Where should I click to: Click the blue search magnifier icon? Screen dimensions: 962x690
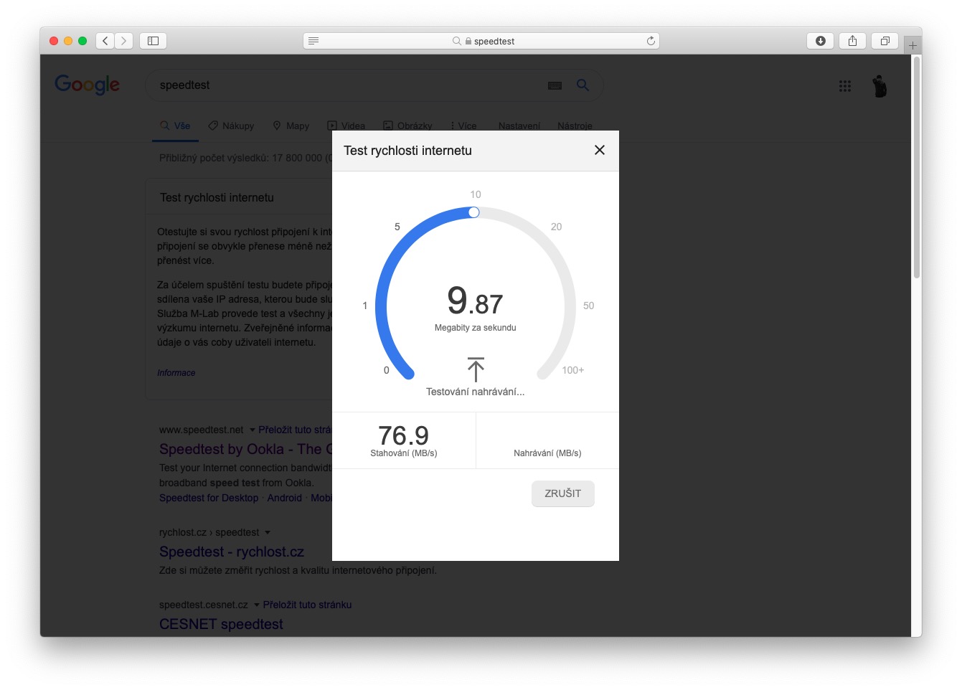583,85
